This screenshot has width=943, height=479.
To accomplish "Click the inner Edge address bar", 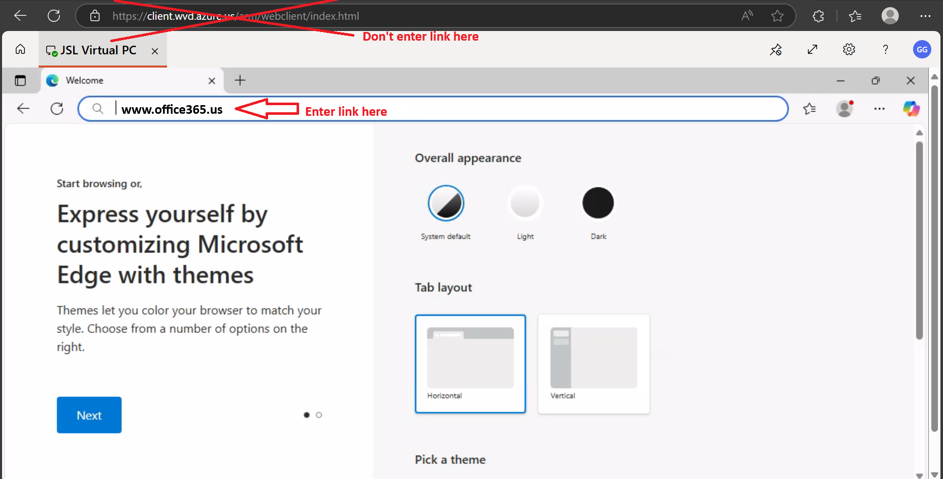I will tap(508, 109).
